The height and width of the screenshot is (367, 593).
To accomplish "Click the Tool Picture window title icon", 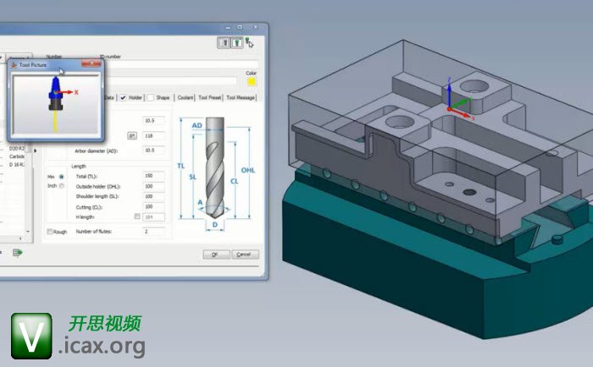I will (14, 65).
